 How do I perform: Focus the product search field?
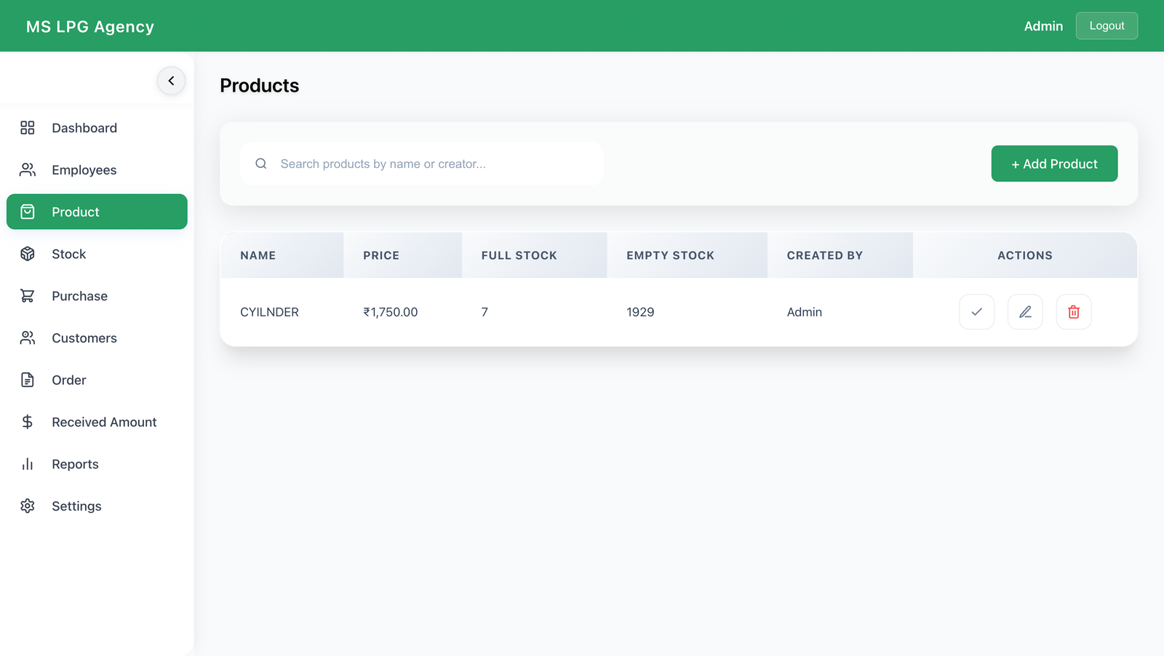(x=422, y=164)
